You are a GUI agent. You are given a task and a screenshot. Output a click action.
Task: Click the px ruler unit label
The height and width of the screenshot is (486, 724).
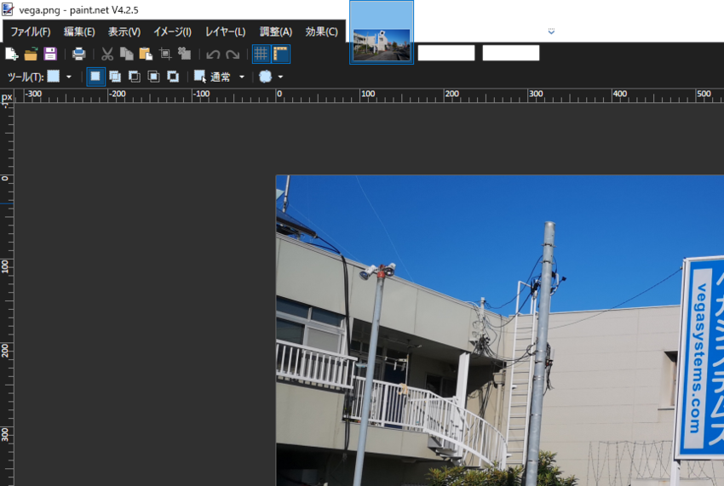pos(7,97)
